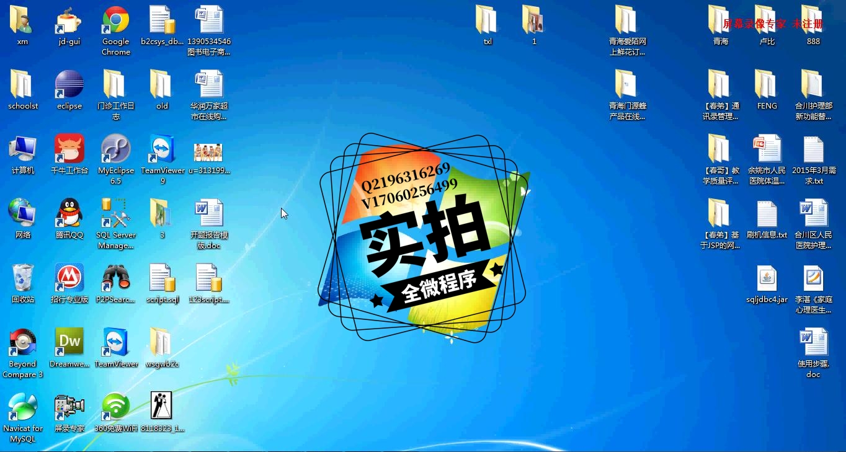
Task: Open the xm user folder icon
Action: point(22,20)
